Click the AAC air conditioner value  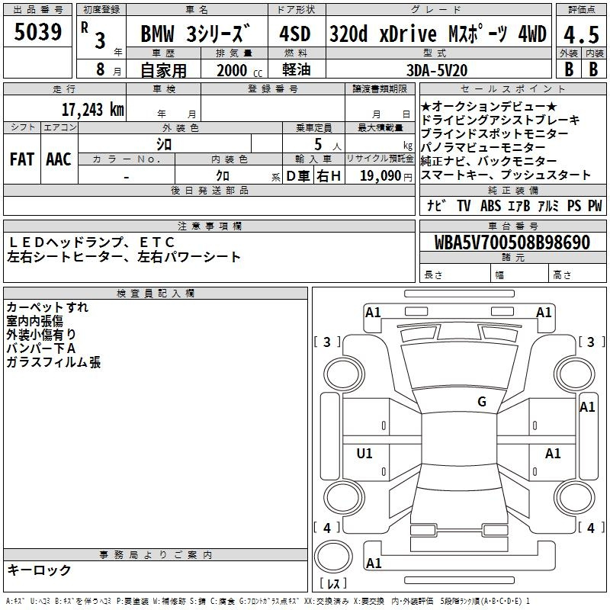pyautogui.click(x=58, y=159)
